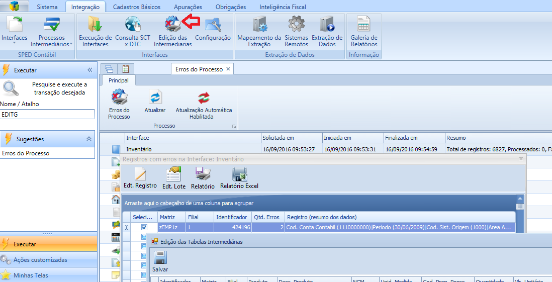Image resolution: width=552 pixels, height=282 pixels.
Task: Collapse the Executar side panel
Action: [x=90, y=70]
